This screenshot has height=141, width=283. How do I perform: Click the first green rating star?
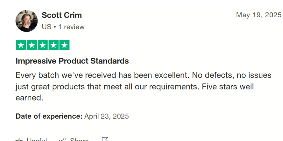(x=21, y=45)
